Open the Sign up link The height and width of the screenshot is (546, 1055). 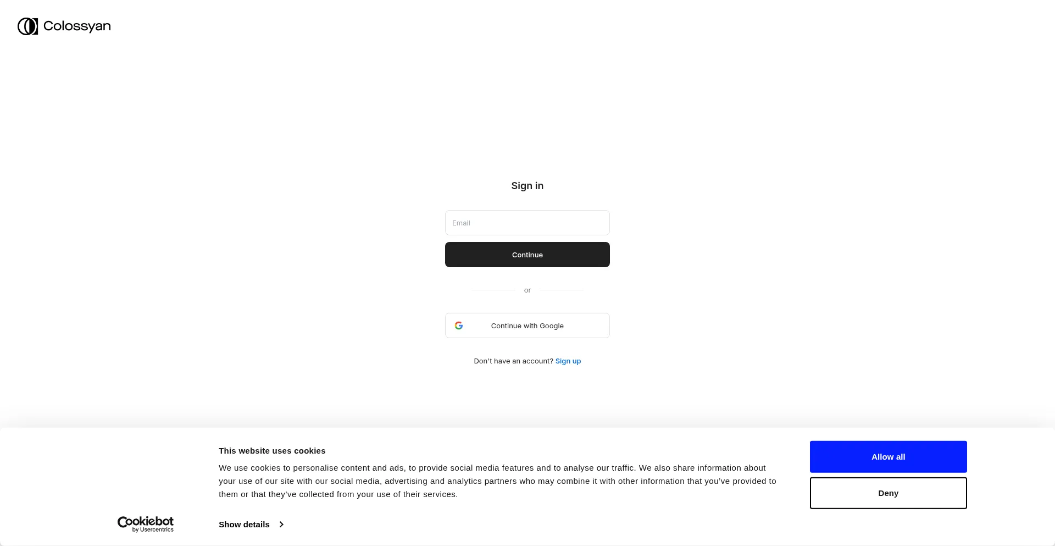tap(568, 361)
